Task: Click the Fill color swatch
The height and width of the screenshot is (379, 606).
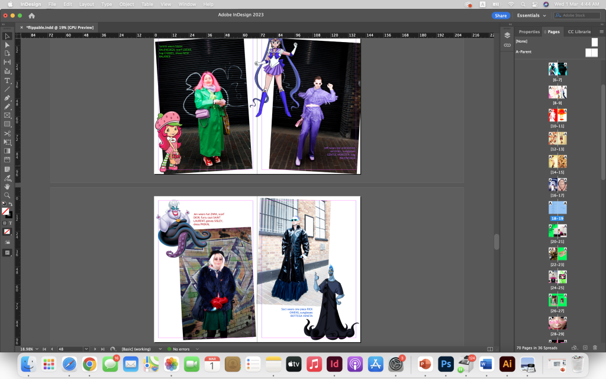Action: 5,211
